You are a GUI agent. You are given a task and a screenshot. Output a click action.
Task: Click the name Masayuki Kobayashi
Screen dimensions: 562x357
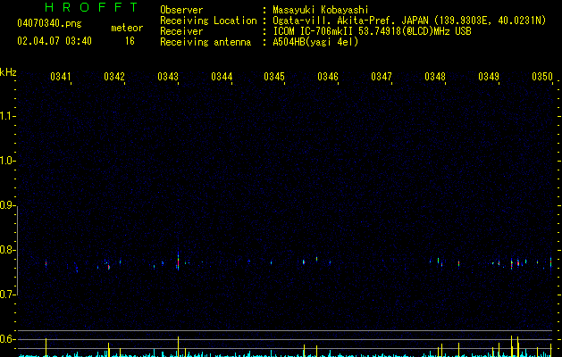[321, 10]
